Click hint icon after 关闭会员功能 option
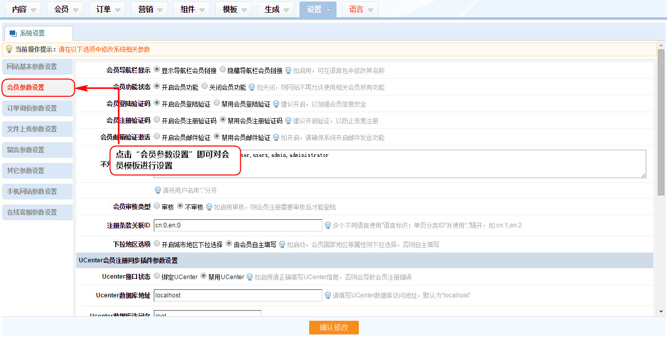This screenshot has height=338, width=667. tap(252, 87)
